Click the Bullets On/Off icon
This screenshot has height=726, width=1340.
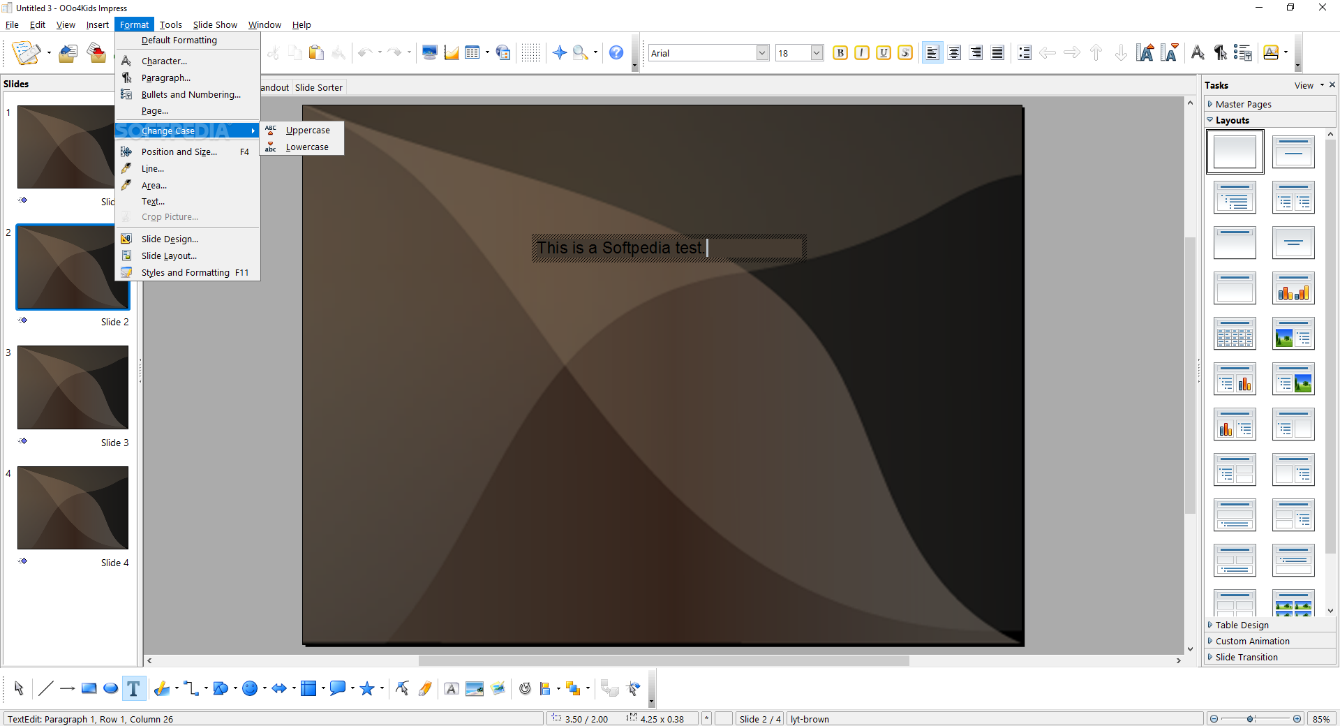(x=1024, y=52)
